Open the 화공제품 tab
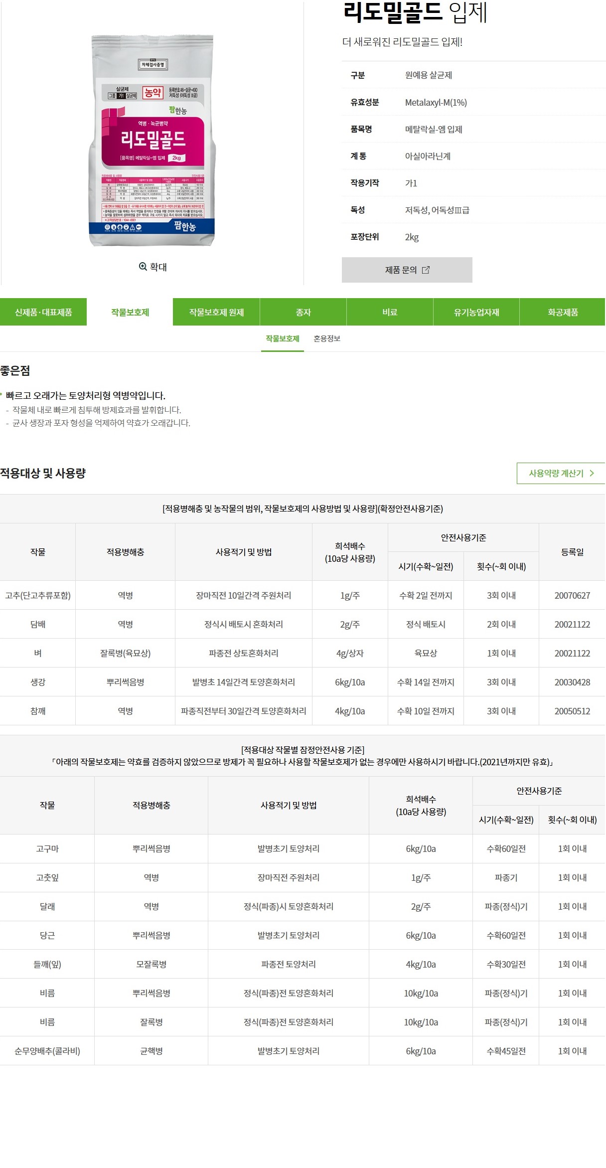The image size is (606, 1168). [x=563, y=312]
